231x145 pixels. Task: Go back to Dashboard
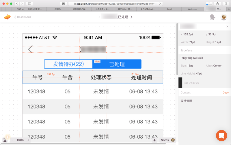coord(23,17)
